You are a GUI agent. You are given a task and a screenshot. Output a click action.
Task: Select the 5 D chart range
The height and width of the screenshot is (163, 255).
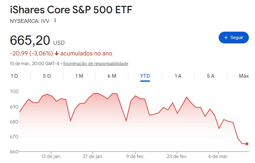click(47, 76)
